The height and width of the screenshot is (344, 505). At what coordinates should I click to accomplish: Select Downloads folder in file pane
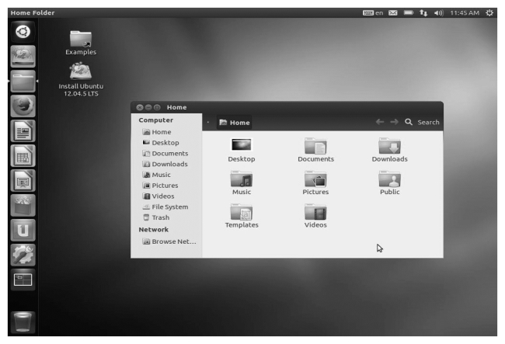(390, 151)
